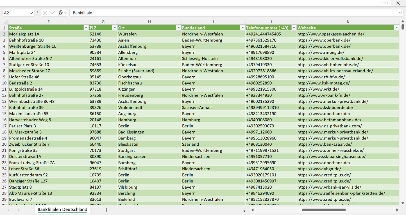
Task: Select the cell with postal code 39326
Action: (103, 107)
